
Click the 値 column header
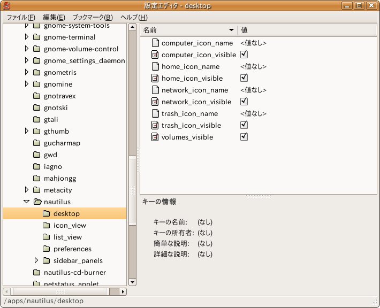(x=307, y=30)
